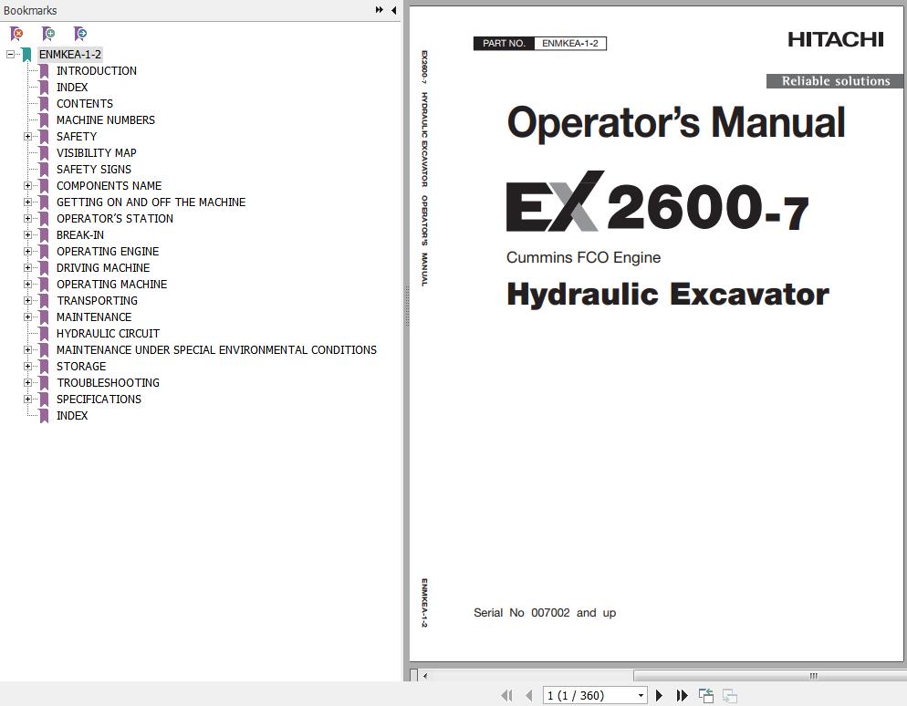Jump to the SAFETY section
907x706 pixels.
point(77,137)
